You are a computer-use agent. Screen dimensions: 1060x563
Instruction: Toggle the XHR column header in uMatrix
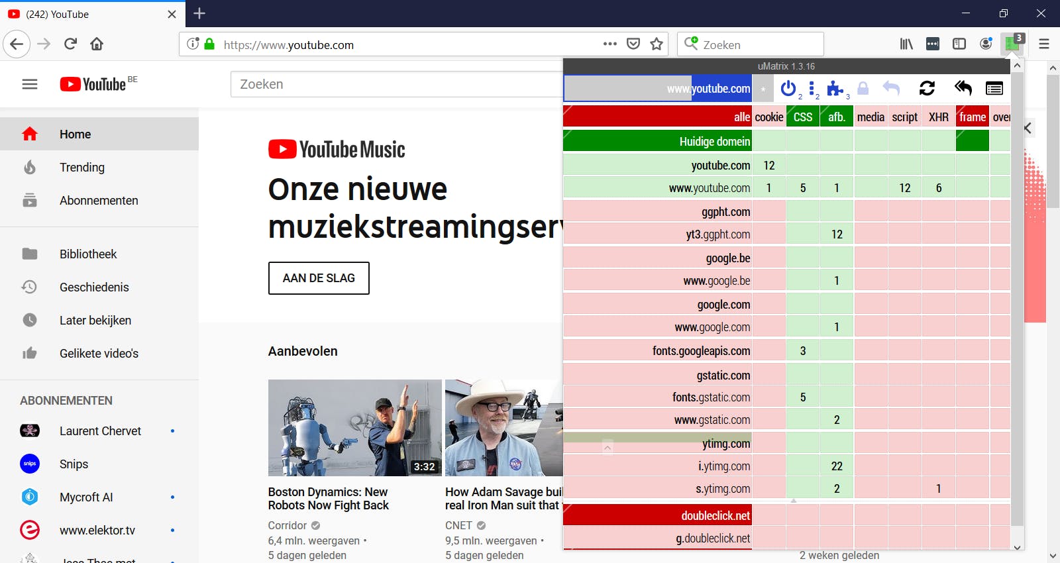tap(939, 117)
